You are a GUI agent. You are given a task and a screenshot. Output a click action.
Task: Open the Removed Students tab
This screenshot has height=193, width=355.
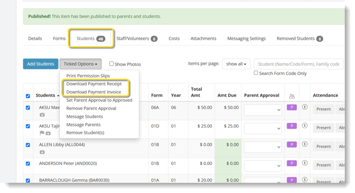[299, 39]
